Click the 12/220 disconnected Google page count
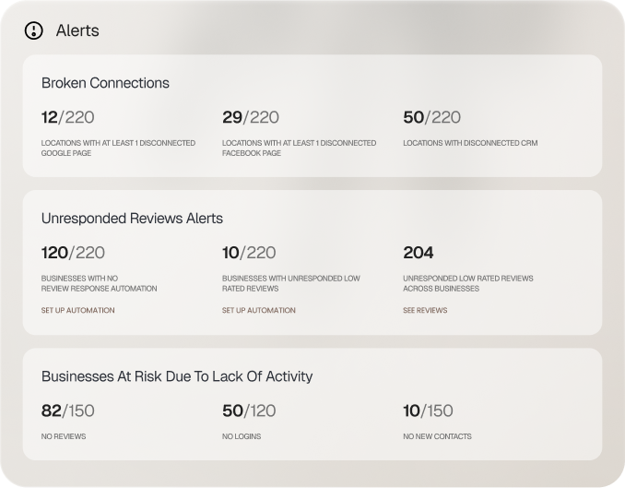Screen dimensions: 625x488 (x=68, y=117)
